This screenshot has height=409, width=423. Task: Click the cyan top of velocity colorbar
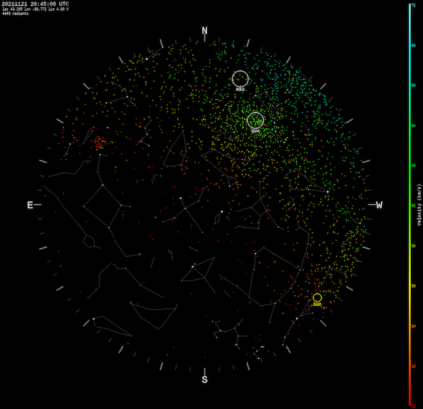(409, 7)
